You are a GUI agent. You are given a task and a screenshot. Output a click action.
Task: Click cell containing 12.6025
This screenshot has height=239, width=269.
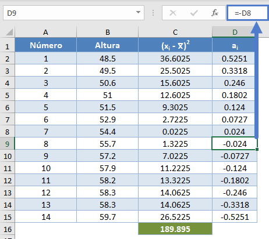(175, 95)
